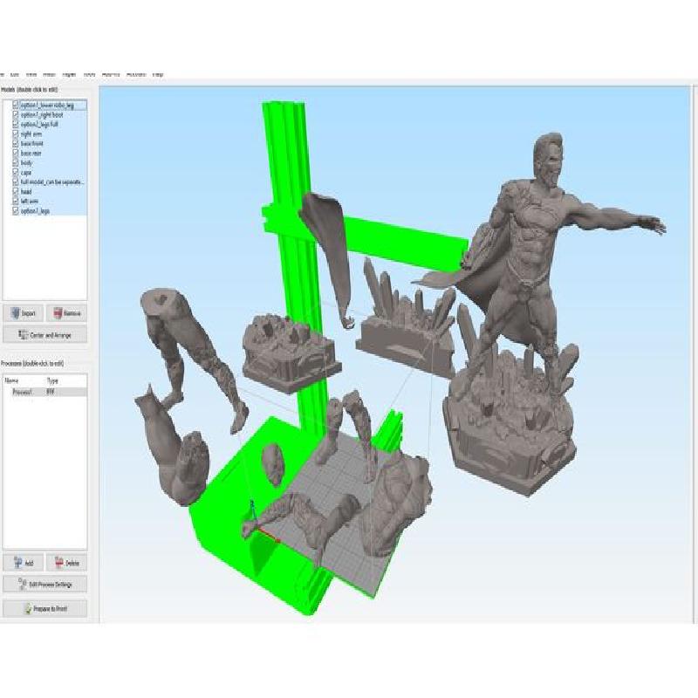Click the Name column header in processes
698x698 pixels.
[12, 381]
